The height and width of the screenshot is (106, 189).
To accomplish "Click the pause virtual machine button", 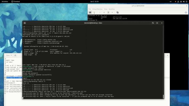I will [x=104, y=12].
